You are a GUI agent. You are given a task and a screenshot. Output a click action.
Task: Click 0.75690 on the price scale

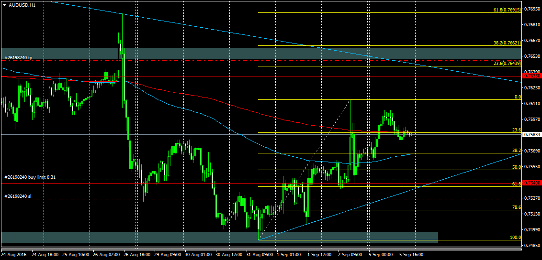point(531,151)
